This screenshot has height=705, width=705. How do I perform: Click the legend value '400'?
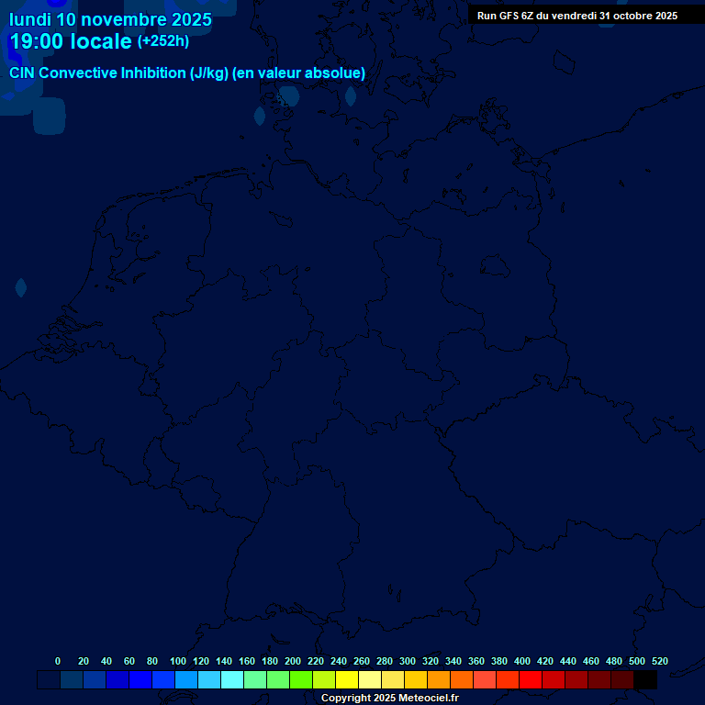coord(522,661)
